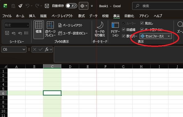Viewport: 183px width, 117px height.
Task: Open the ページ レイアウト ribbon tab
Action: tap(62, 16)
